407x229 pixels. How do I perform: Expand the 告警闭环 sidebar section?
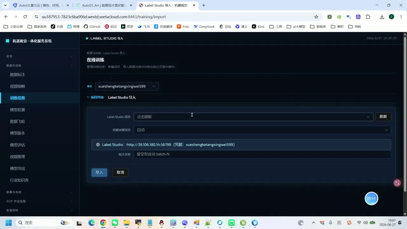pyautogui.click(x=39, y=211)
